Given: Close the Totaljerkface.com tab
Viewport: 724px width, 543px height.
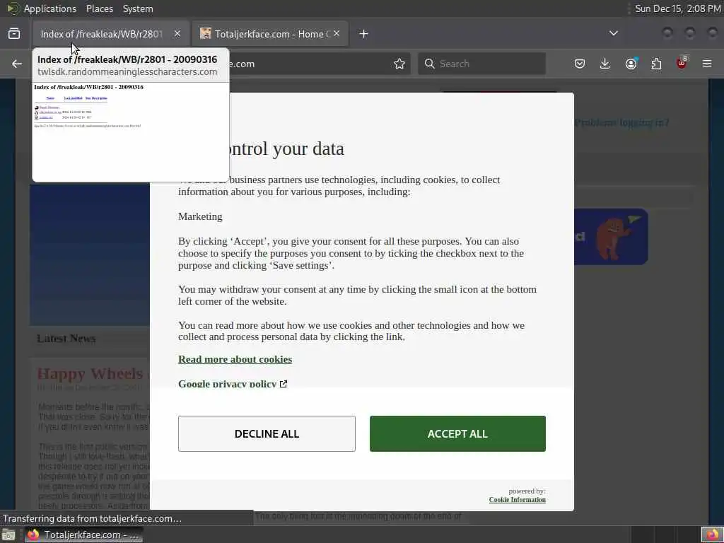Looking at the screenshot, I should (337, 34).
